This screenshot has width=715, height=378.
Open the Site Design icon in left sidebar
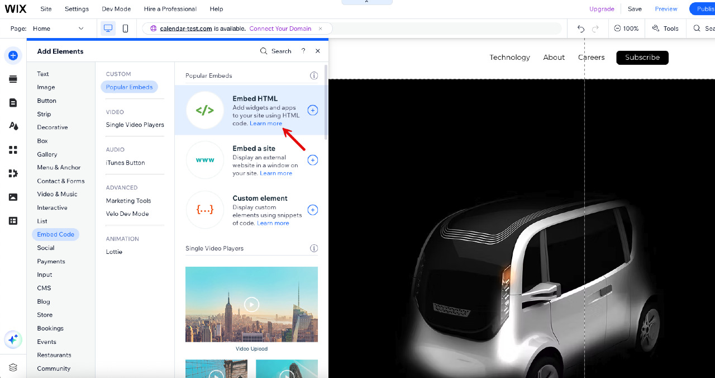pyautogui.click(x=13, y=126)
